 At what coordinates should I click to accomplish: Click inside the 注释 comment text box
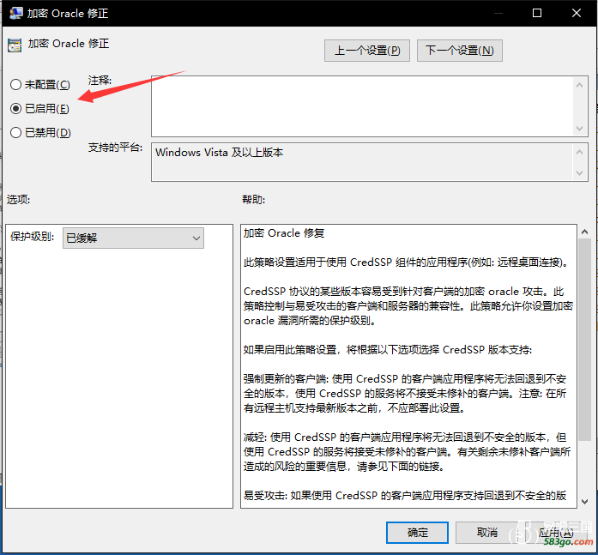[x=362, y=106]
